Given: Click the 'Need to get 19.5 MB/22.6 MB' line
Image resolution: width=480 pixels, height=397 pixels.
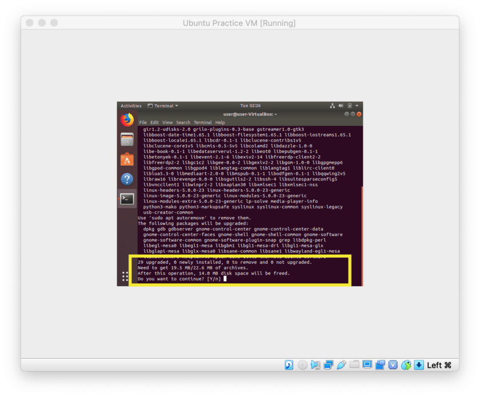Looking at the screenshot, I should (193, 268).
